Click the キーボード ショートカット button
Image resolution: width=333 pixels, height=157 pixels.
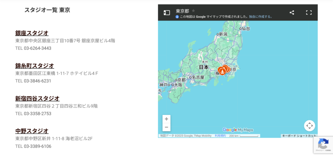tap(299, 136)
